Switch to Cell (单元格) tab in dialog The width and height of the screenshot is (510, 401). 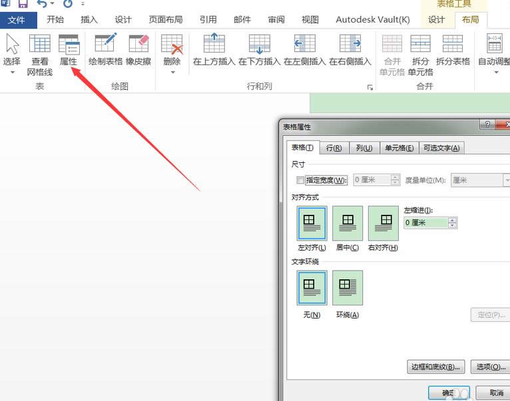(399, 148)
